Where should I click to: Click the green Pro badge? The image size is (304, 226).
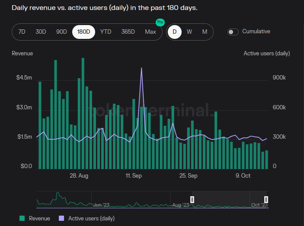pos(160,22)
